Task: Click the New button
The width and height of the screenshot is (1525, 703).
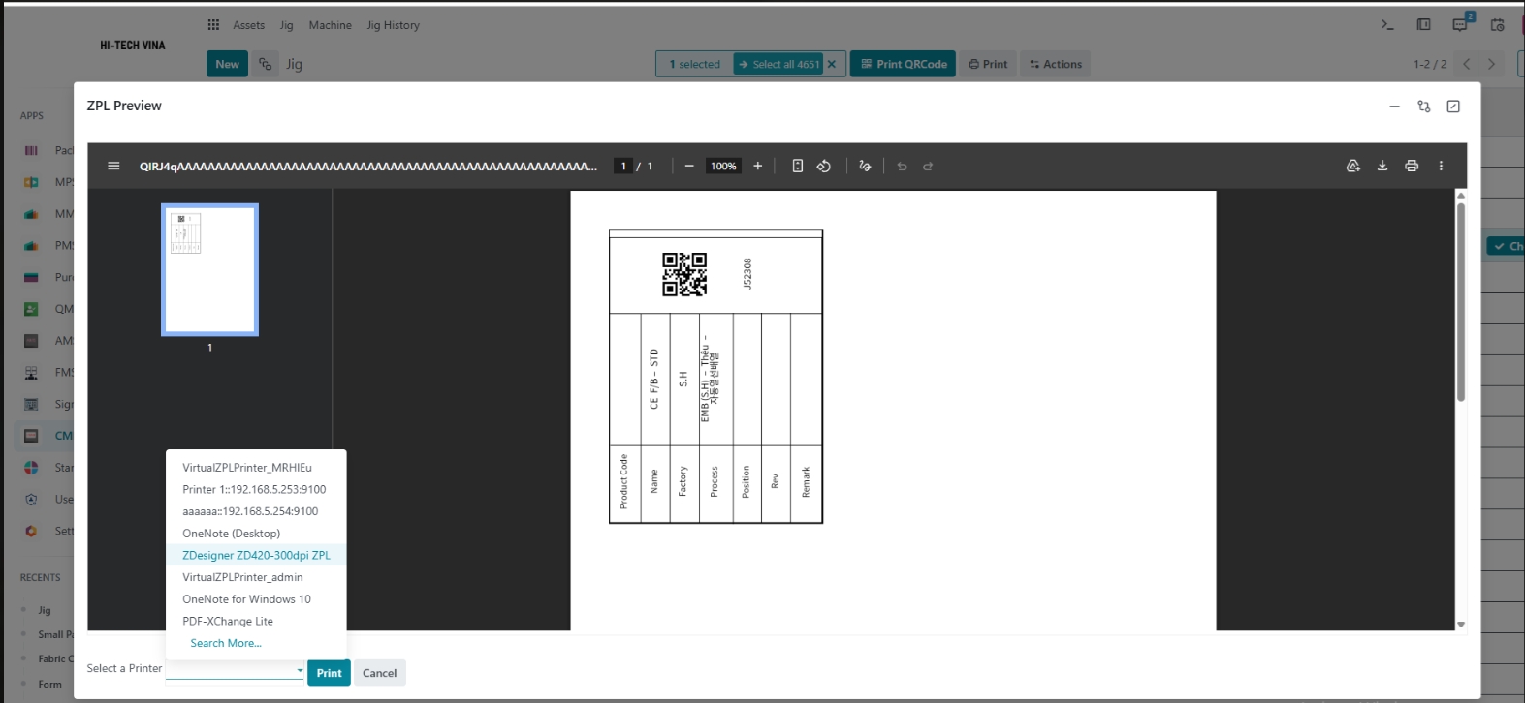Action: point(228,64)
